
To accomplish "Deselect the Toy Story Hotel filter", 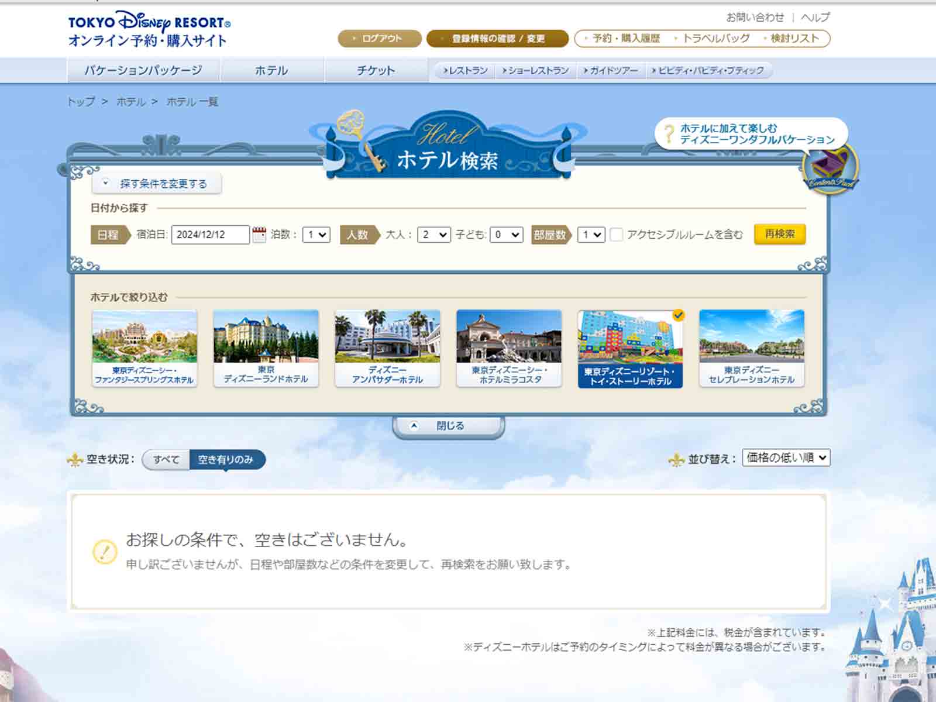I will (x=630, y=348).
